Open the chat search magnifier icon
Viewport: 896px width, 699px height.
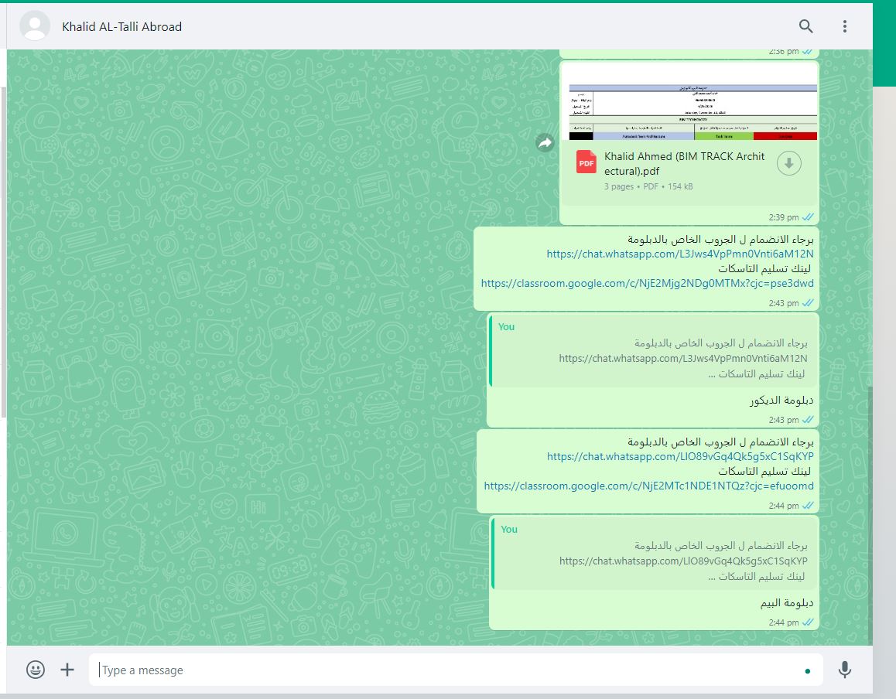coord(805,26)
